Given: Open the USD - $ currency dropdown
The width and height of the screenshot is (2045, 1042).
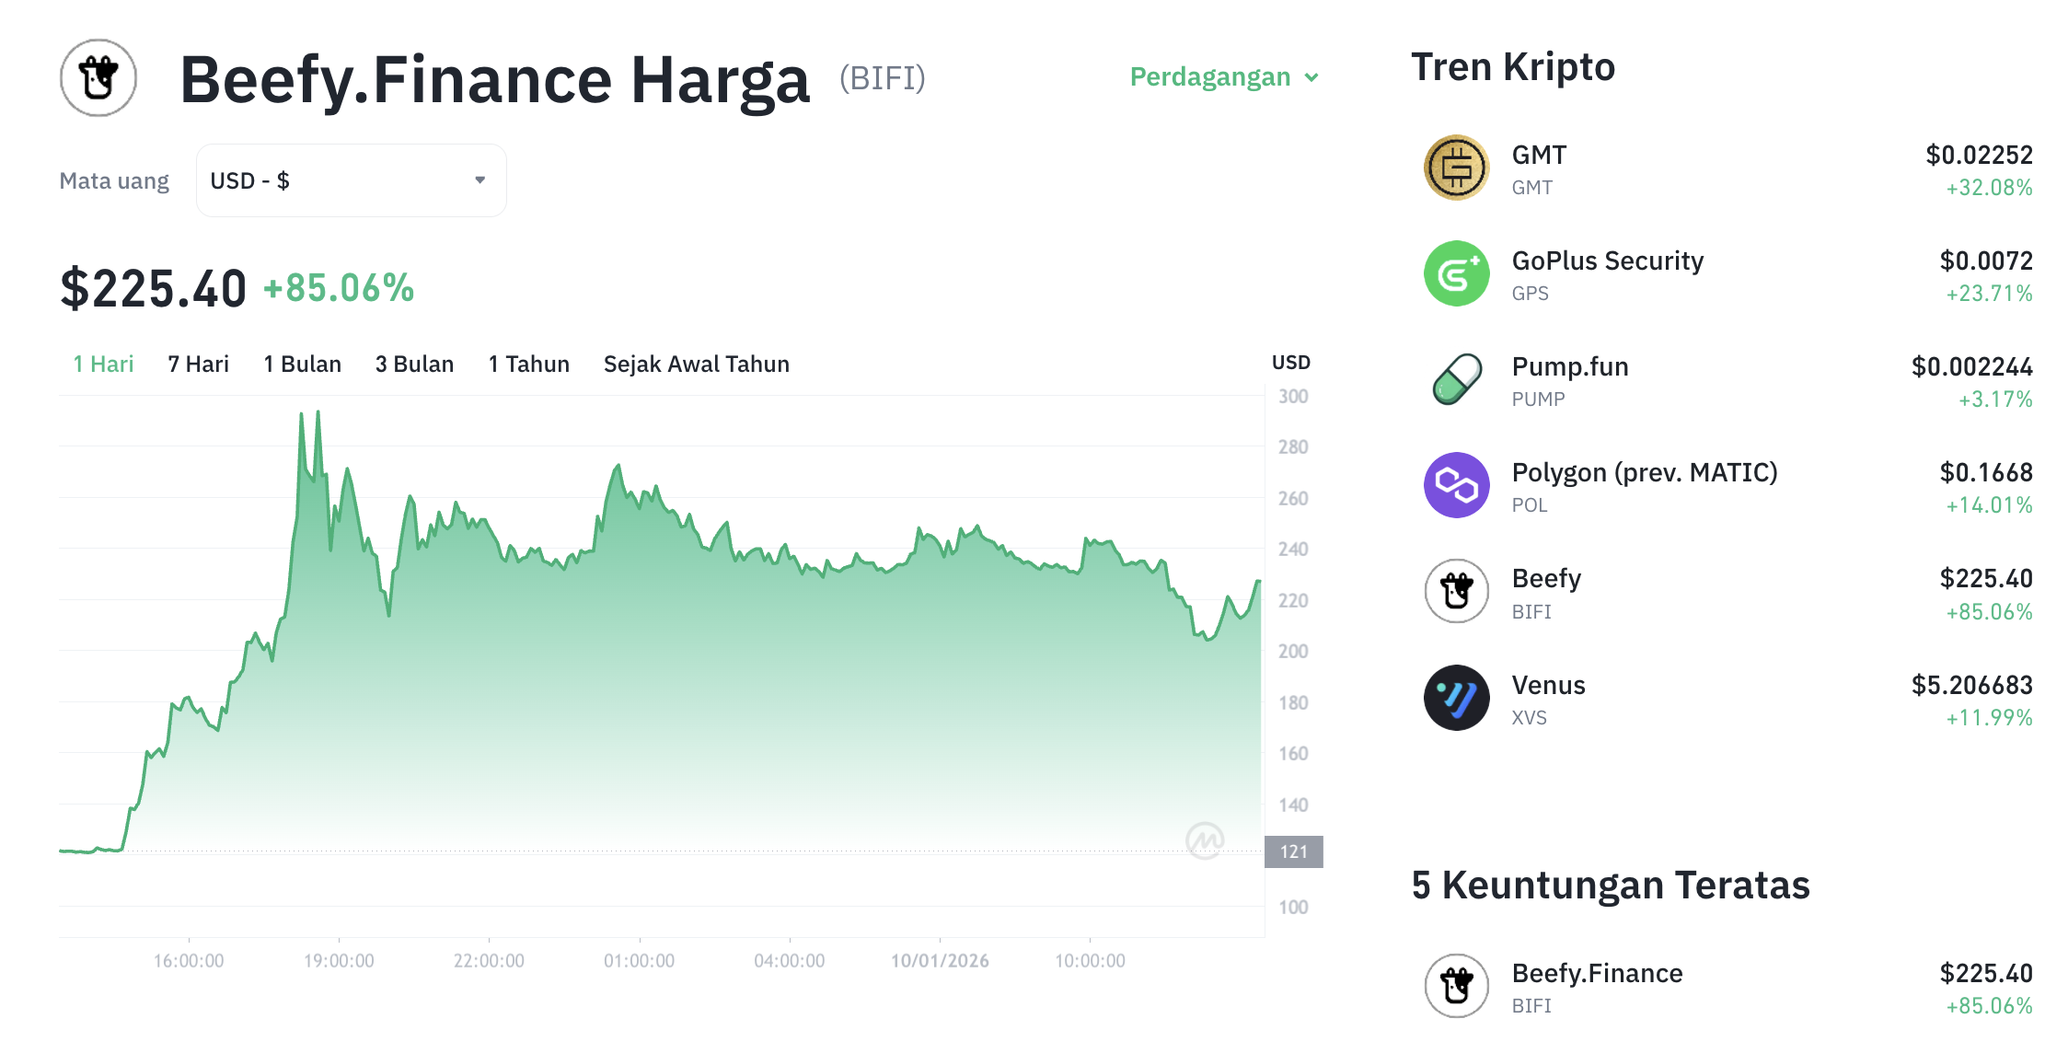Looking at the screenshot, I should click(x=350, y=180).
